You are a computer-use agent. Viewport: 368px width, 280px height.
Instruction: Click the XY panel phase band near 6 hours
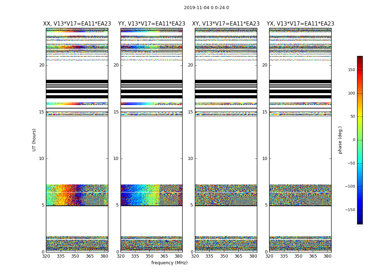[226, 195]
